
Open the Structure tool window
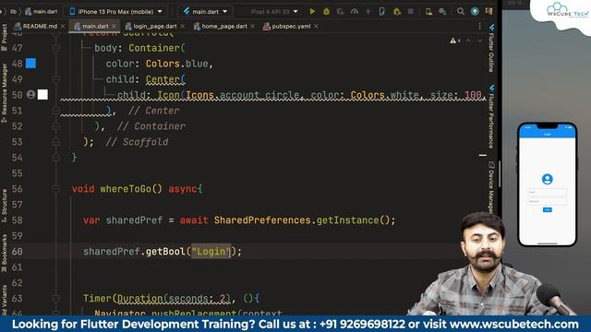pyautogui.click(x=4, y=206)
